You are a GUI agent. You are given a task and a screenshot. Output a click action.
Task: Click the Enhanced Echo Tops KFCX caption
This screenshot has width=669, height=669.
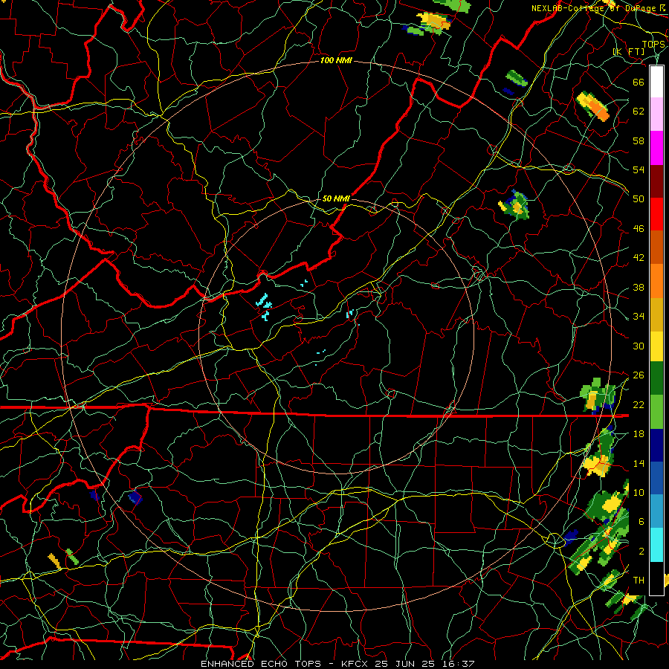point(337,664)
